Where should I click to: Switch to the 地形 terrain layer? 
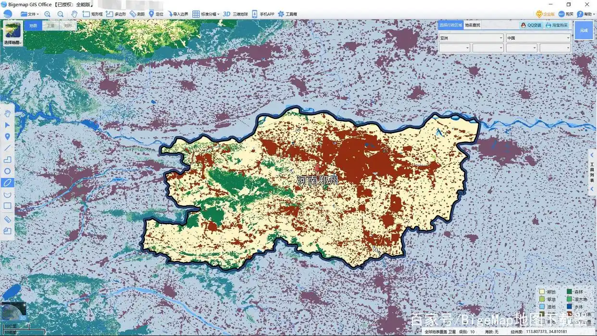68,25
